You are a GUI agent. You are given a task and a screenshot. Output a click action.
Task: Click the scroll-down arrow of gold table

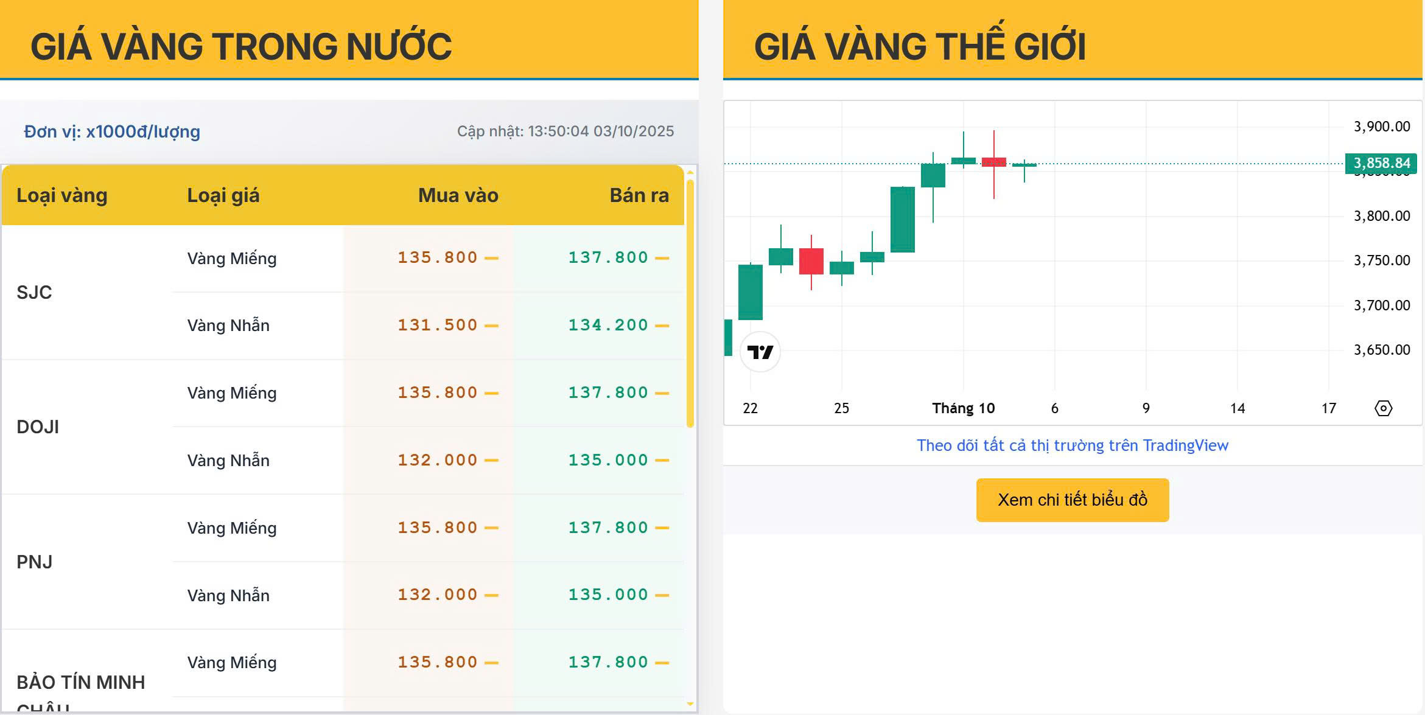[690, 704]
